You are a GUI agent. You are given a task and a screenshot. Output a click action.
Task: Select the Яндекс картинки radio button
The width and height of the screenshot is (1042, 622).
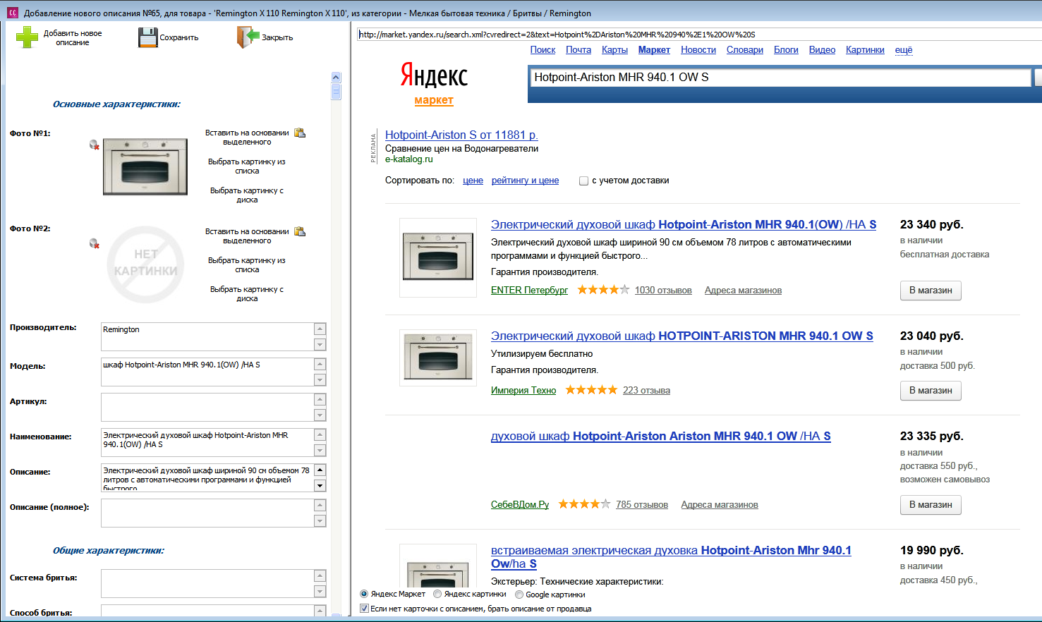[x=437, y=594]
